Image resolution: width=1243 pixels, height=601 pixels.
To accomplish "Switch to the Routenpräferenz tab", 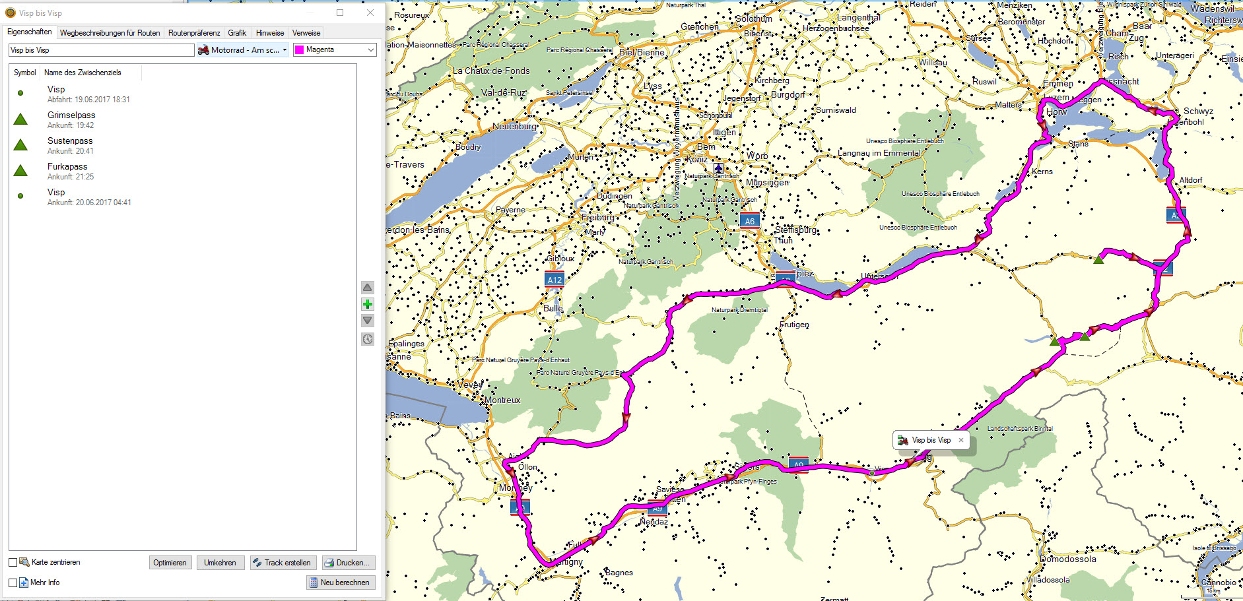I will click(194, 33).
